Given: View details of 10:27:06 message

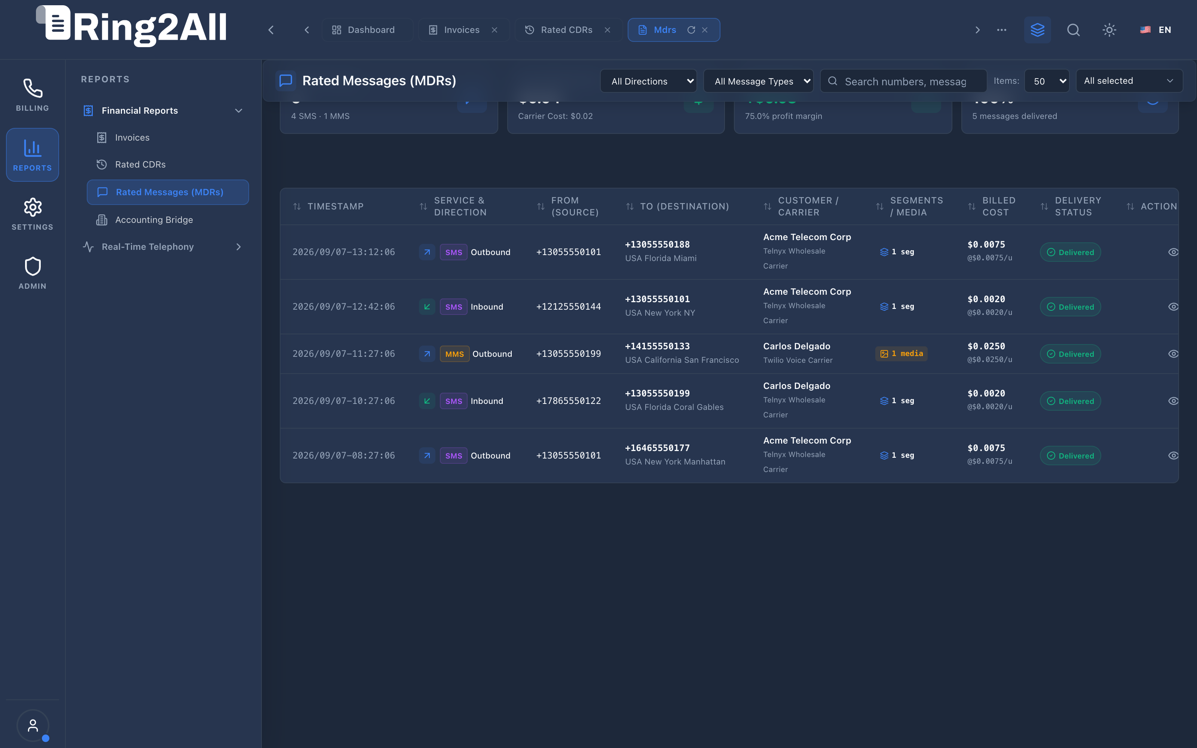Looking at the screenshot, I should pos(1173,401).
